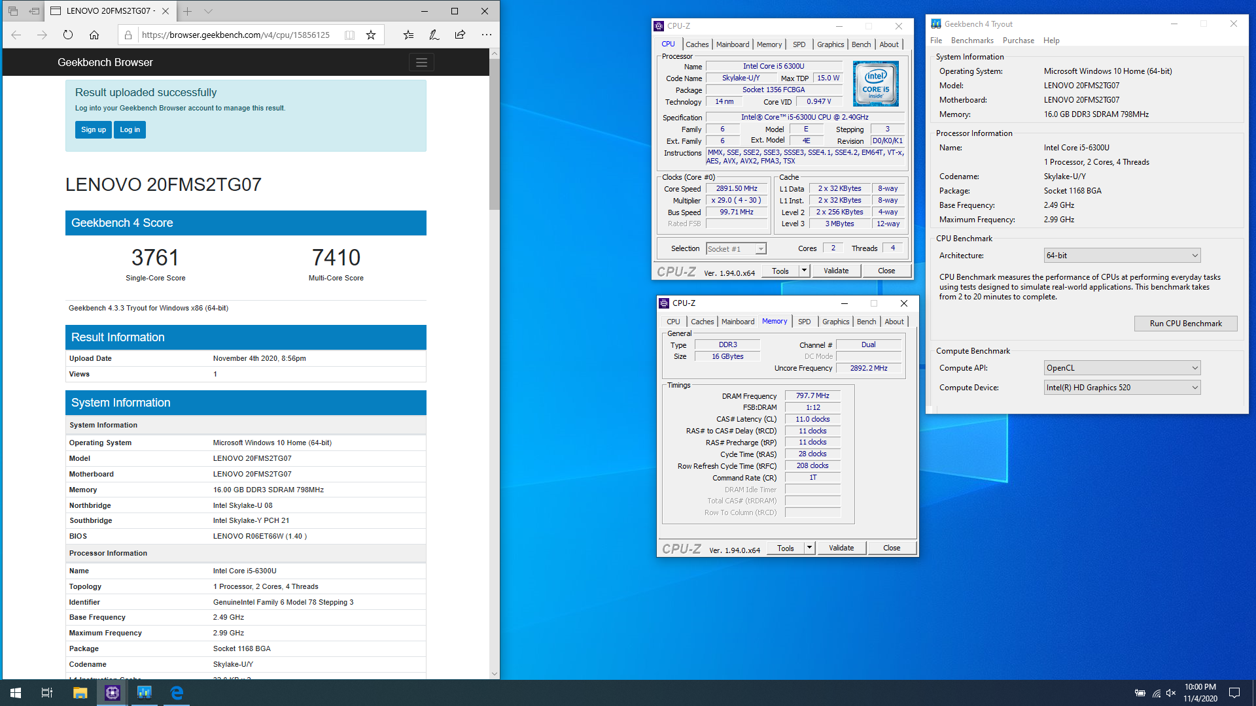Open the action center notifications icon
Screen dimensions: 1256x706
[x=1234, y=693]
